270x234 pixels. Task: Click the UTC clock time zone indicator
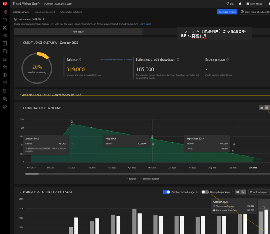(230, 4)
